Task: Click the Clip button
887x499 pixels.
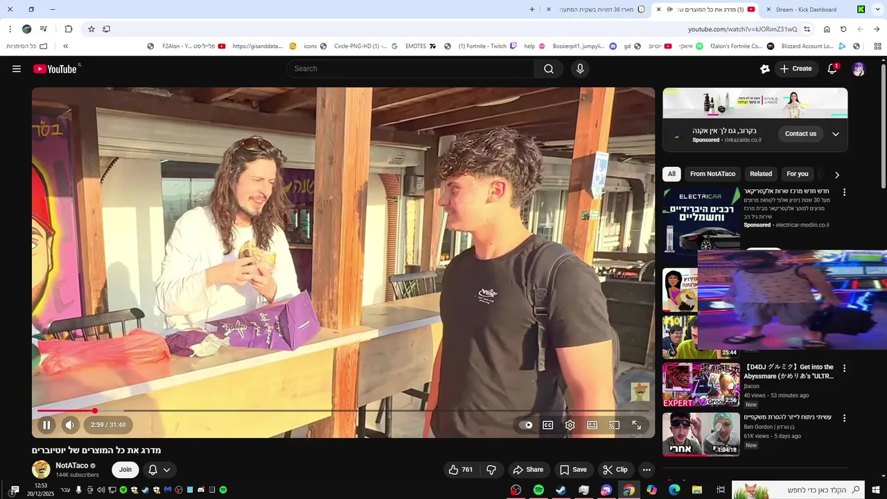Action: click(x=615, y=469)
